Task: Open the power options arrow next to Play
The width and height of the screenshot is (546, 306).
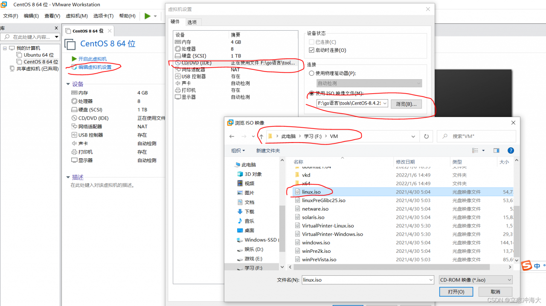Action: (155, 16)
